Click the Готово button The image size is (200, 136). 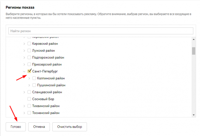point(16,127)
